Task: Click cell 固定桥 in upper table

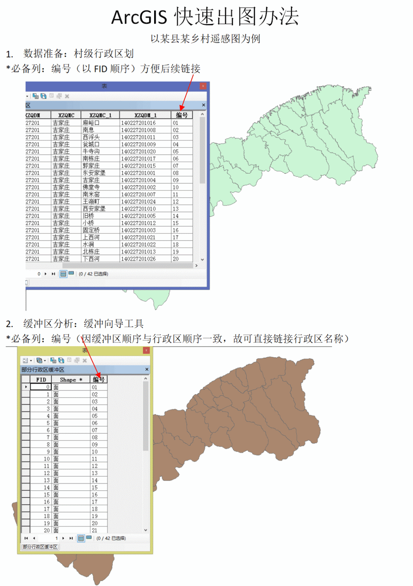Action: pyautogui.click(x=100, y=230)
